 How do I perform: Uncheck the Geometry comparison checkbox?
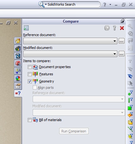(30, 81)
